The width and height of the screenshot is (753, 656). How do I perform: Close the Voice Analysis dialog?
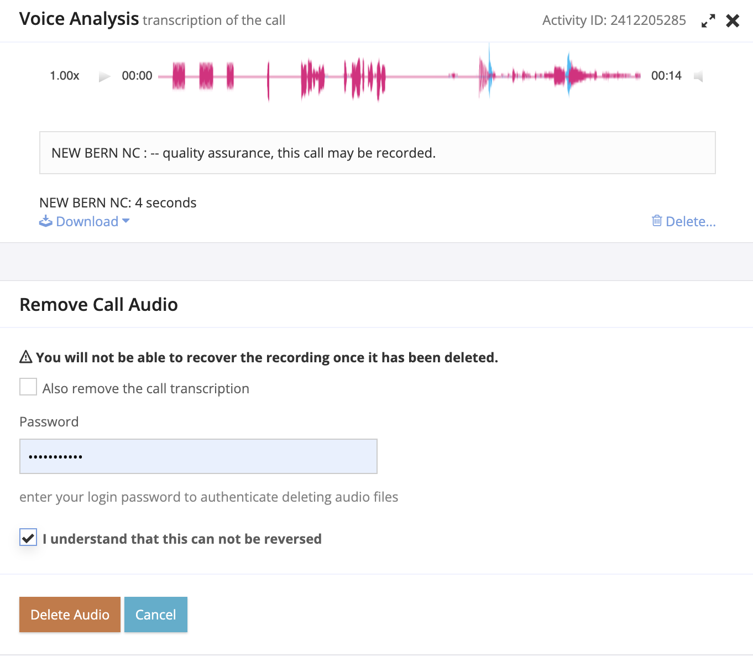[733, 21]
